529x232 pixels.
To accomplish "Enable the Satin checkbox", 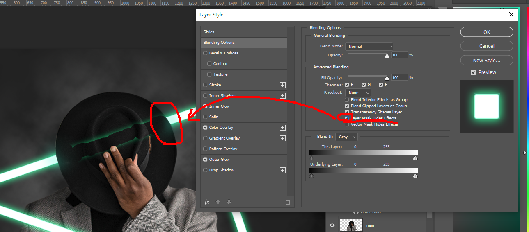I will click(x=205, y=117).
